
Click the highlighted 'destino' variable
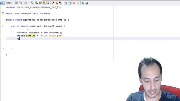pos(31,36)
